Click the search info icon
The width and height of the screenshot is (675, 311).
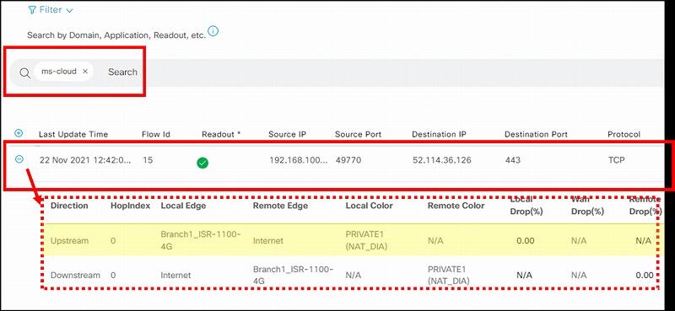(213, 31)
